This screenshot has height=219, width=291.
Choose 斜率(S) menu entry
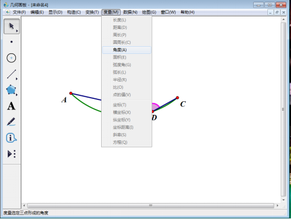click(127, 135)
